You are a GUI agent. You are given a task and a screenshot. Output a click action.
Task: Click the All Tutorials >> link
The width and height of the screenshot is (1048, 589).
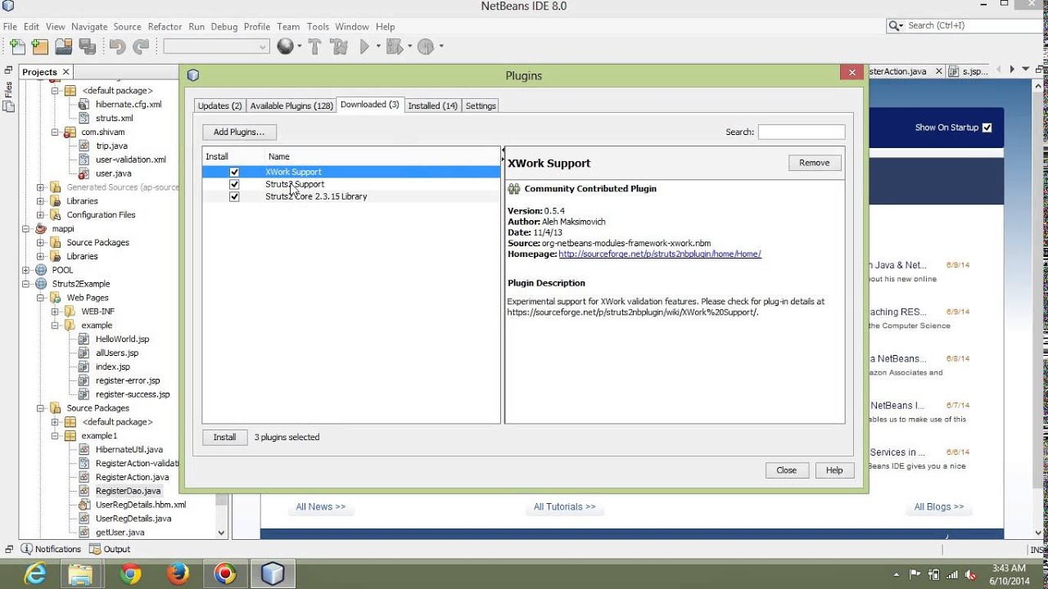(565, 507)
